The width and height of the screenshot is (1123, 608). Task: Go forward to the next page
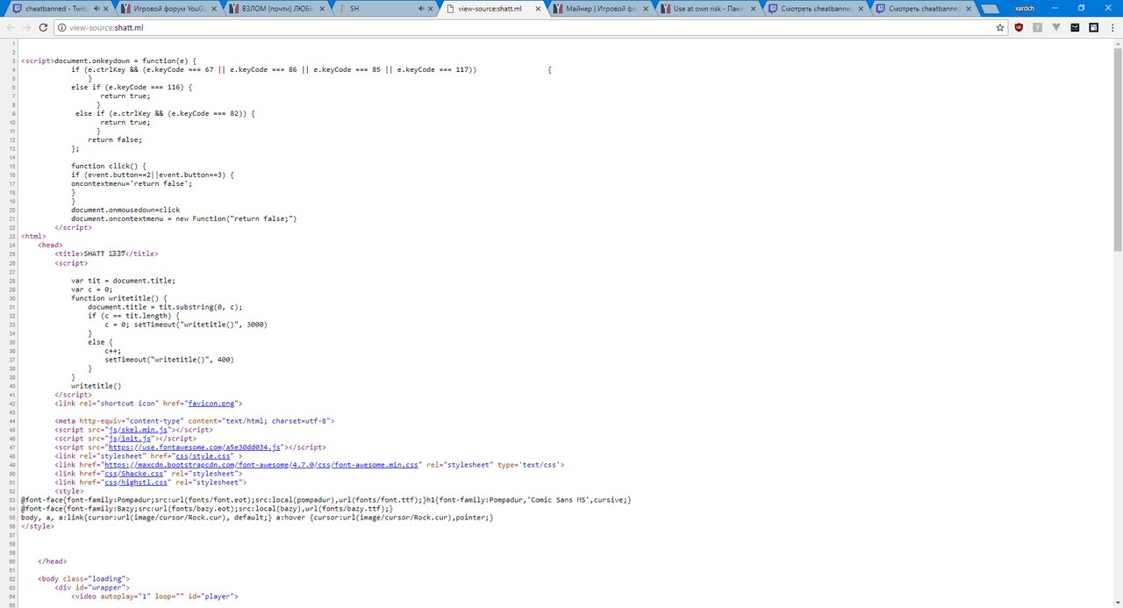click(26, 27)
